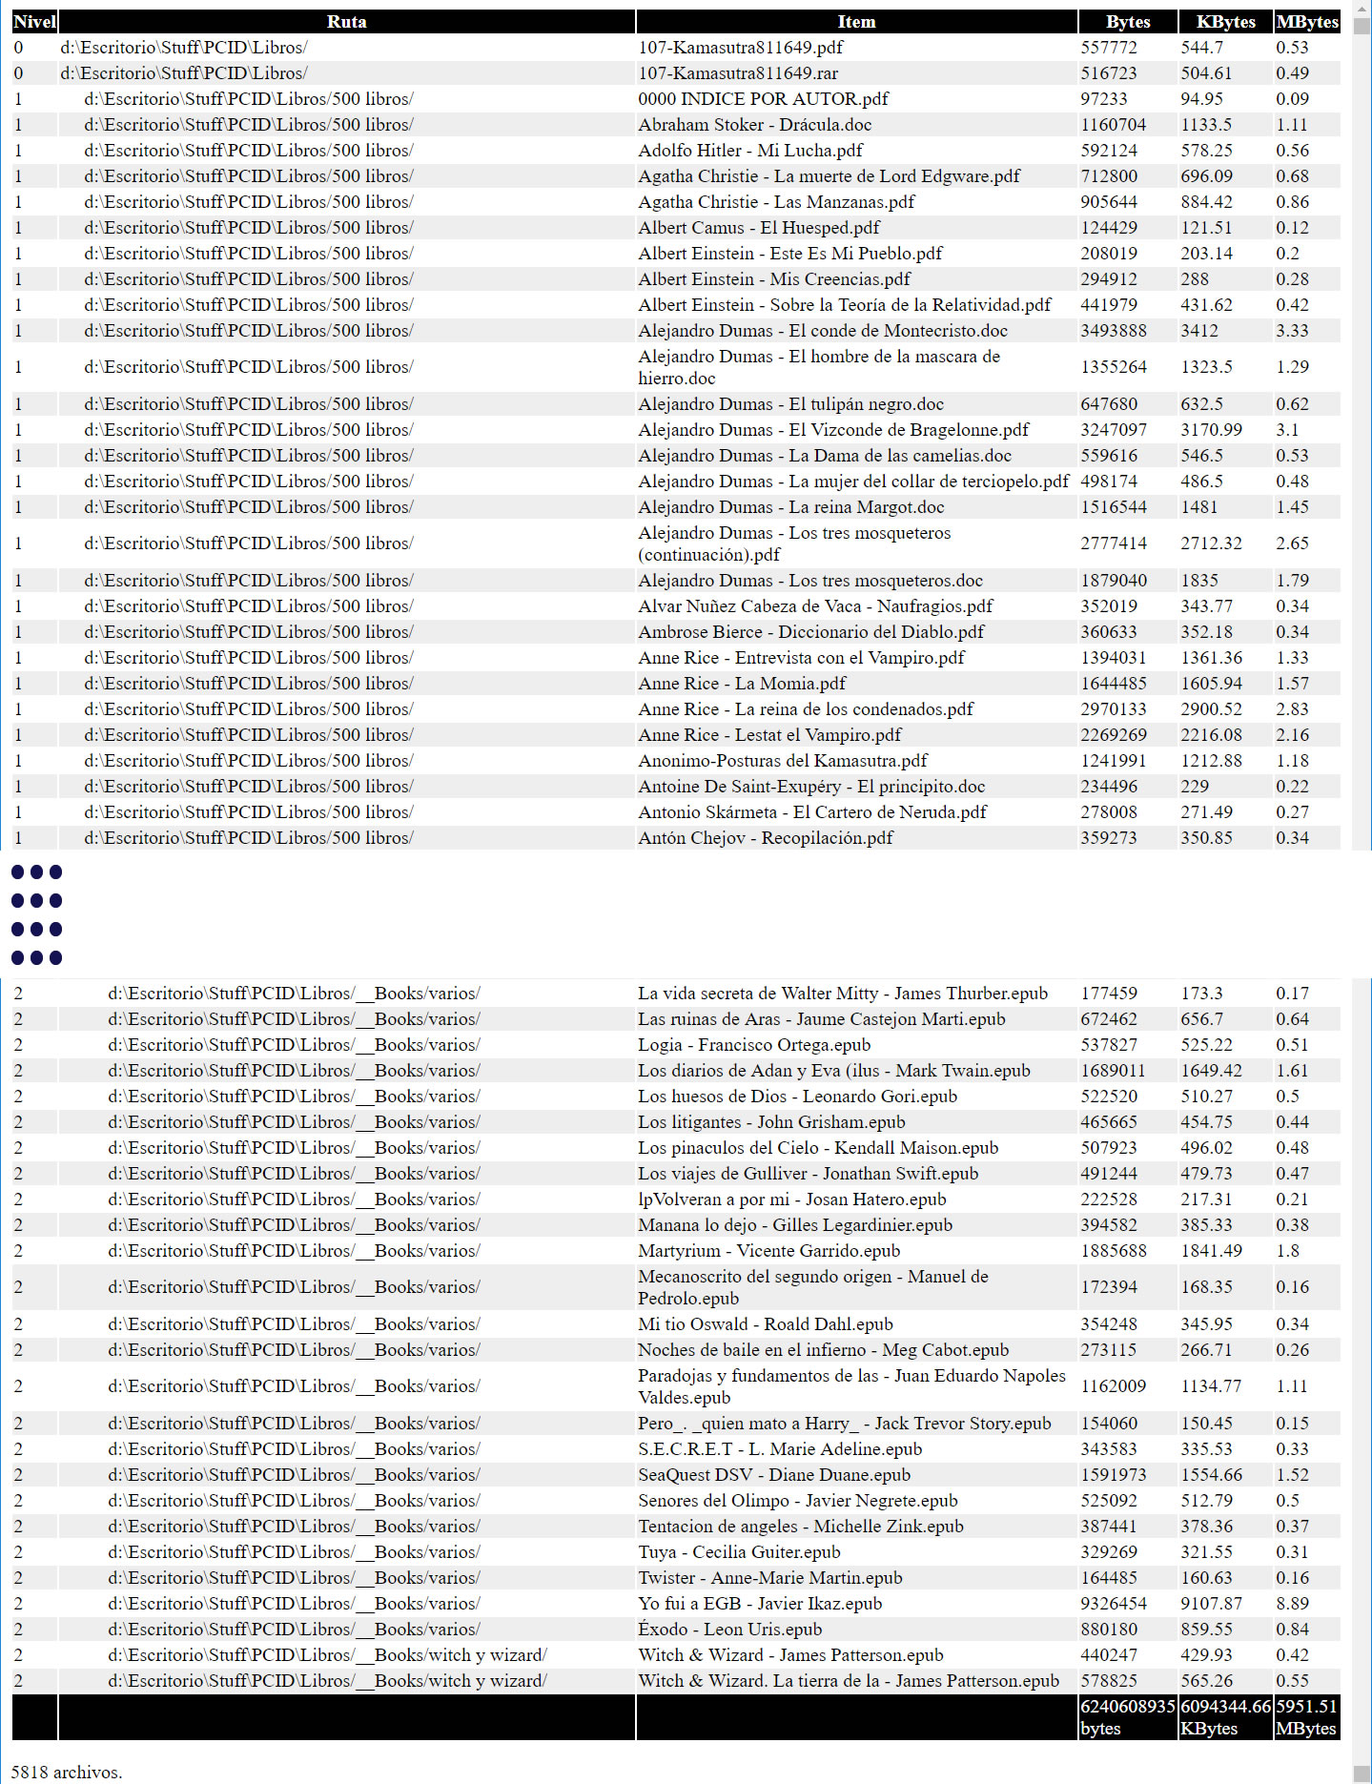The image size is (1372, 1784).
Task: Click Anne Rice - Lestat el Vampiro.pdf
Action: tap(769, 735)
